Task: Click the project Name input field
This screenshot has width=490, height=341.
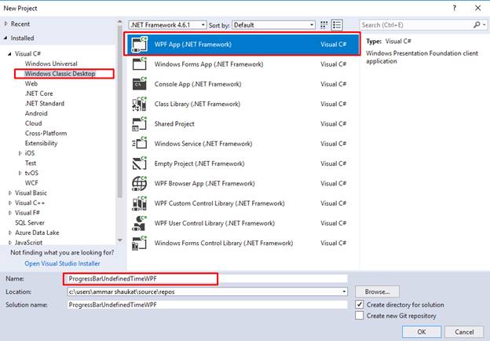Action: pyautogui.click(x=207, y=278)
